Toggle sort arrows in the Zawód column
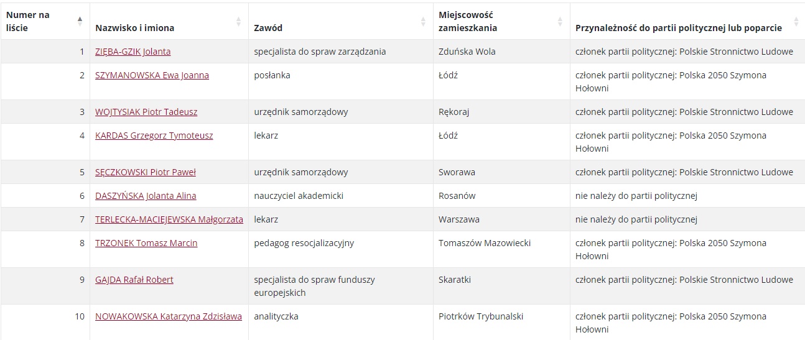The width and height of the screenshot is (805, 340). click(423, 21)
